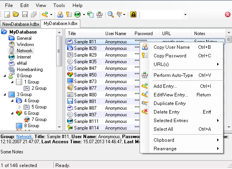Select the eMail group
232x169 pixels.
21,63
